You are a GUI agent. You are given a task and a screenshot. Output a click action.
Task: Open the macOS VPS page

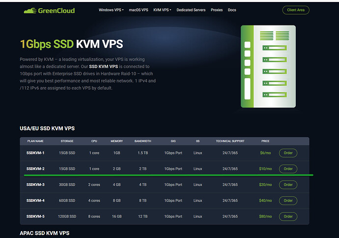coord(139,10)
